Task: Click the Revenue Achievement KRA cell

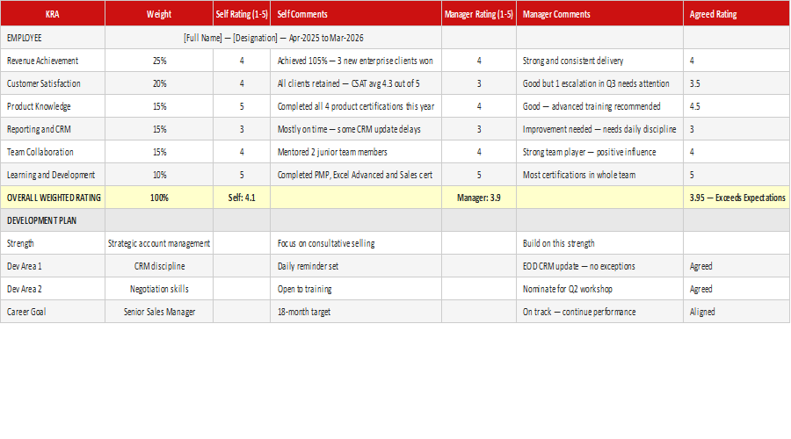Action: point(53,61)
